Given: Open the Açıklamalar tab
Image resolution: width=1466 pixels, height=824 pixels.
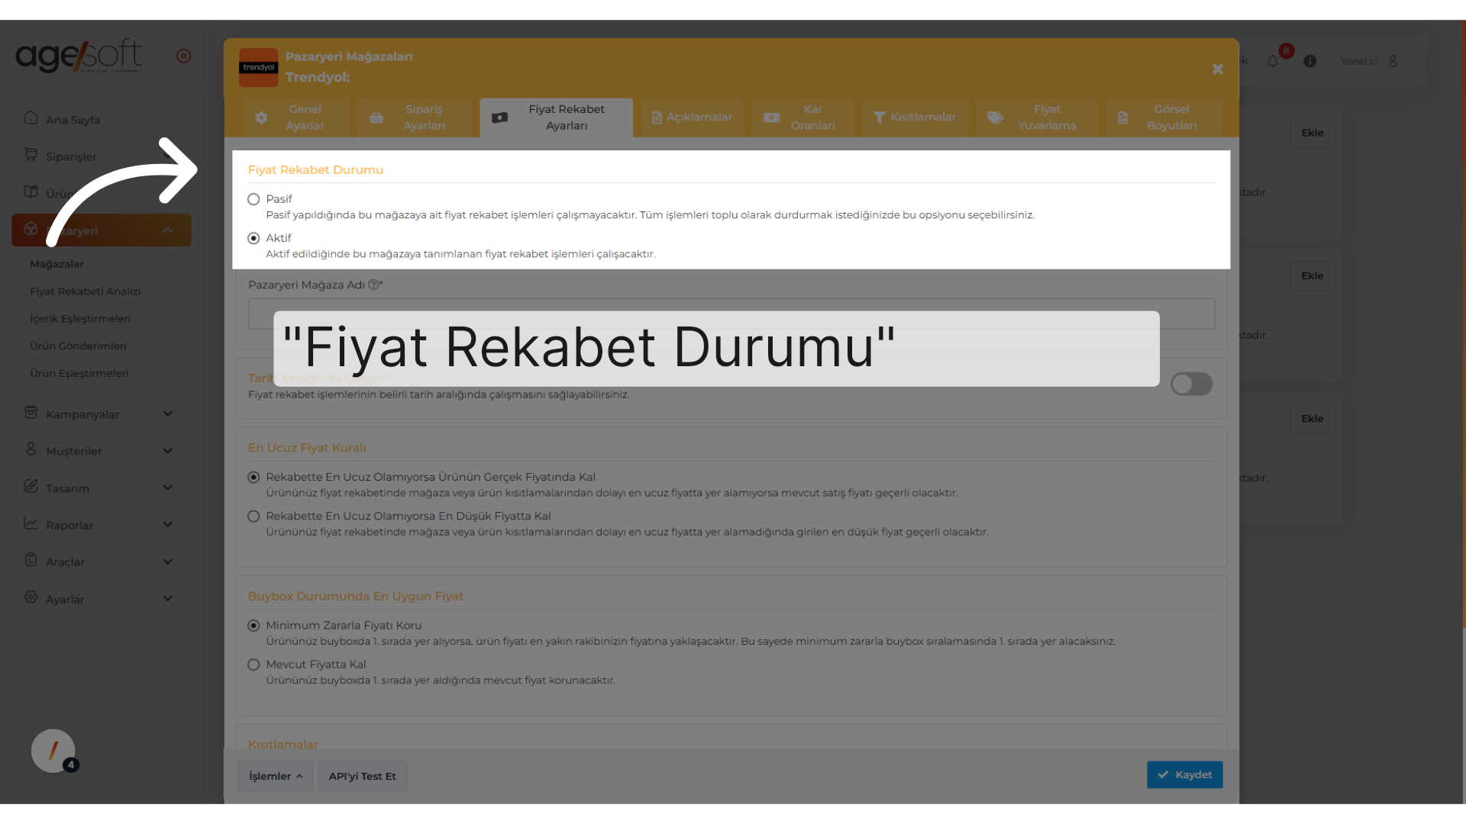Looking at the screenshot, I should pyautogui.click(x=692, y=117).
